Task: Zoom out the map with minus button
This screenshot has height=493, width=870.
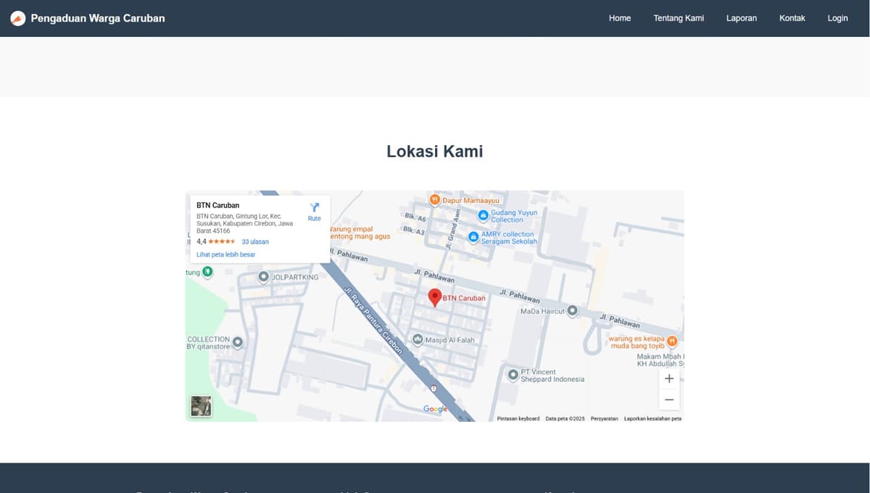Action: [x=669, y=399]
